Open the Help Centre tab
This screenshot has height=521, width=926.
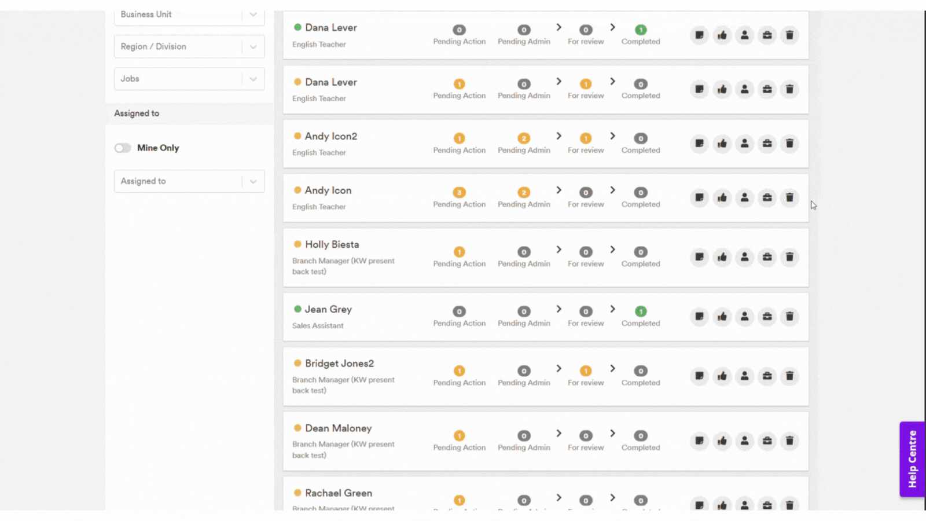[x=912, y=459]
